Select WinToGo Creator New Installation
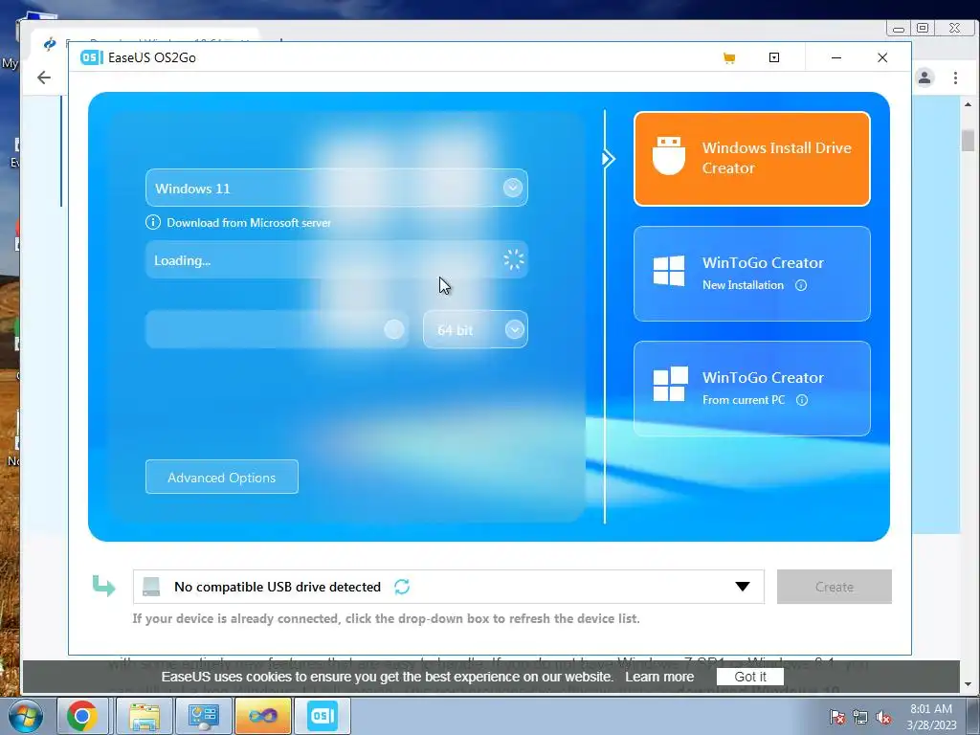The image size is (980, 735). point(752,274)
